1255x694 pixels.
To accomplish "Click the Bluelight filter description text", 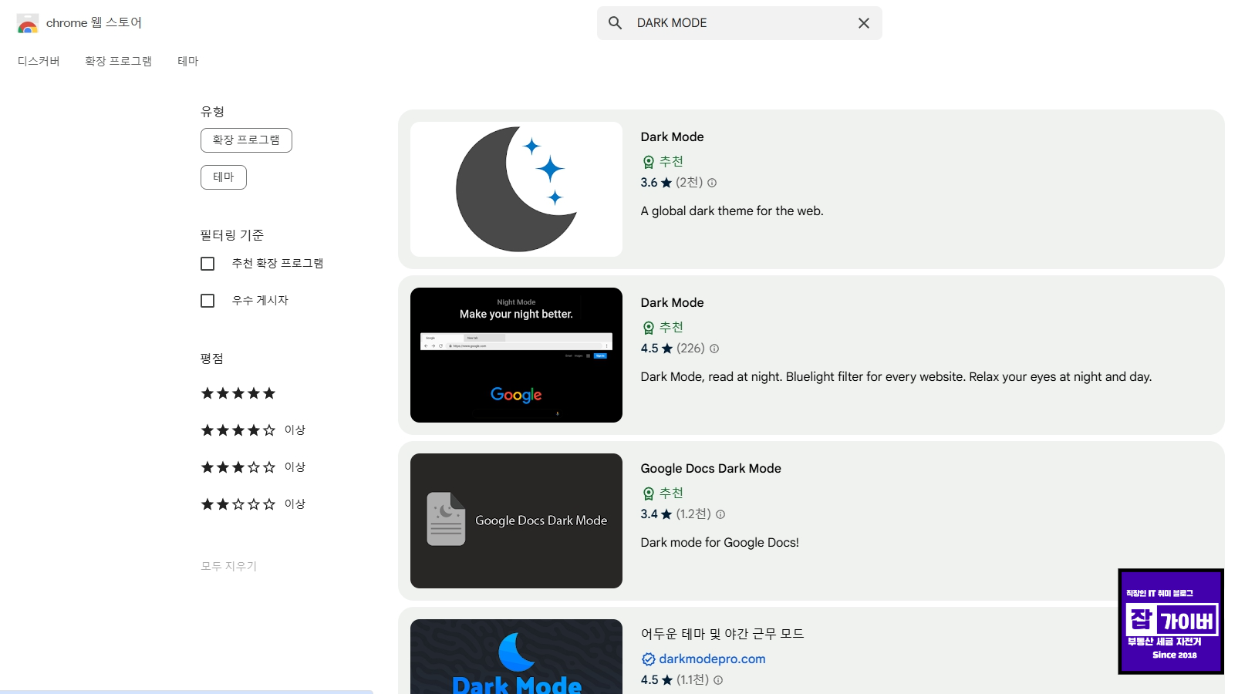I will click(896, 376).
